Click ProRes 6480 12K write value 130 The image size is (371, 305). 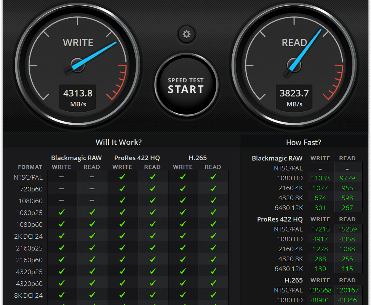click(x=320, y=269)
